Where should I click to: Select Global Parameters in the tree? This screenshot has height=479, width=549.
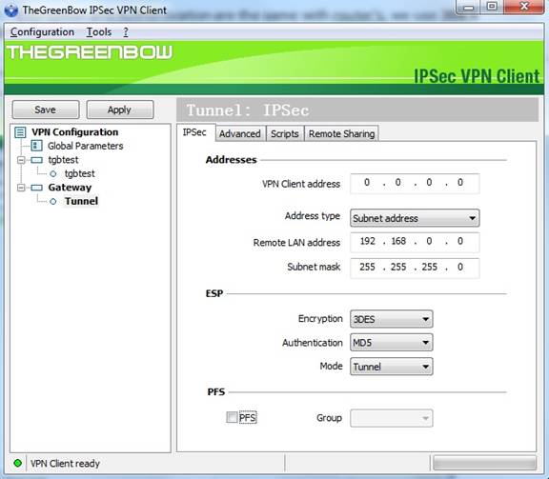click(86, 146)
